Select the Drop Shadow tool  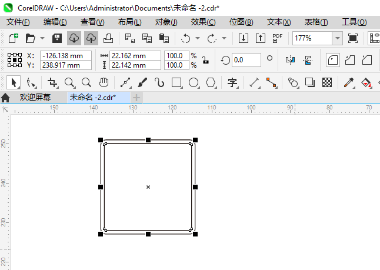310,83
